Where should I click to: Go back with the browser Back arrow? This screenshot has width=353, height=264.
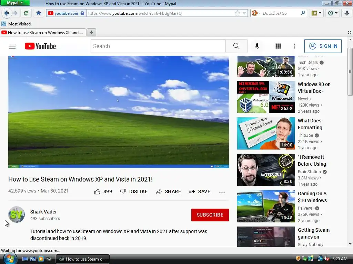point(7,13)
